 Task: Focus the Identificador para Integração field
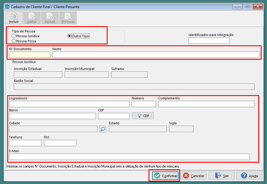pos(209,41)
